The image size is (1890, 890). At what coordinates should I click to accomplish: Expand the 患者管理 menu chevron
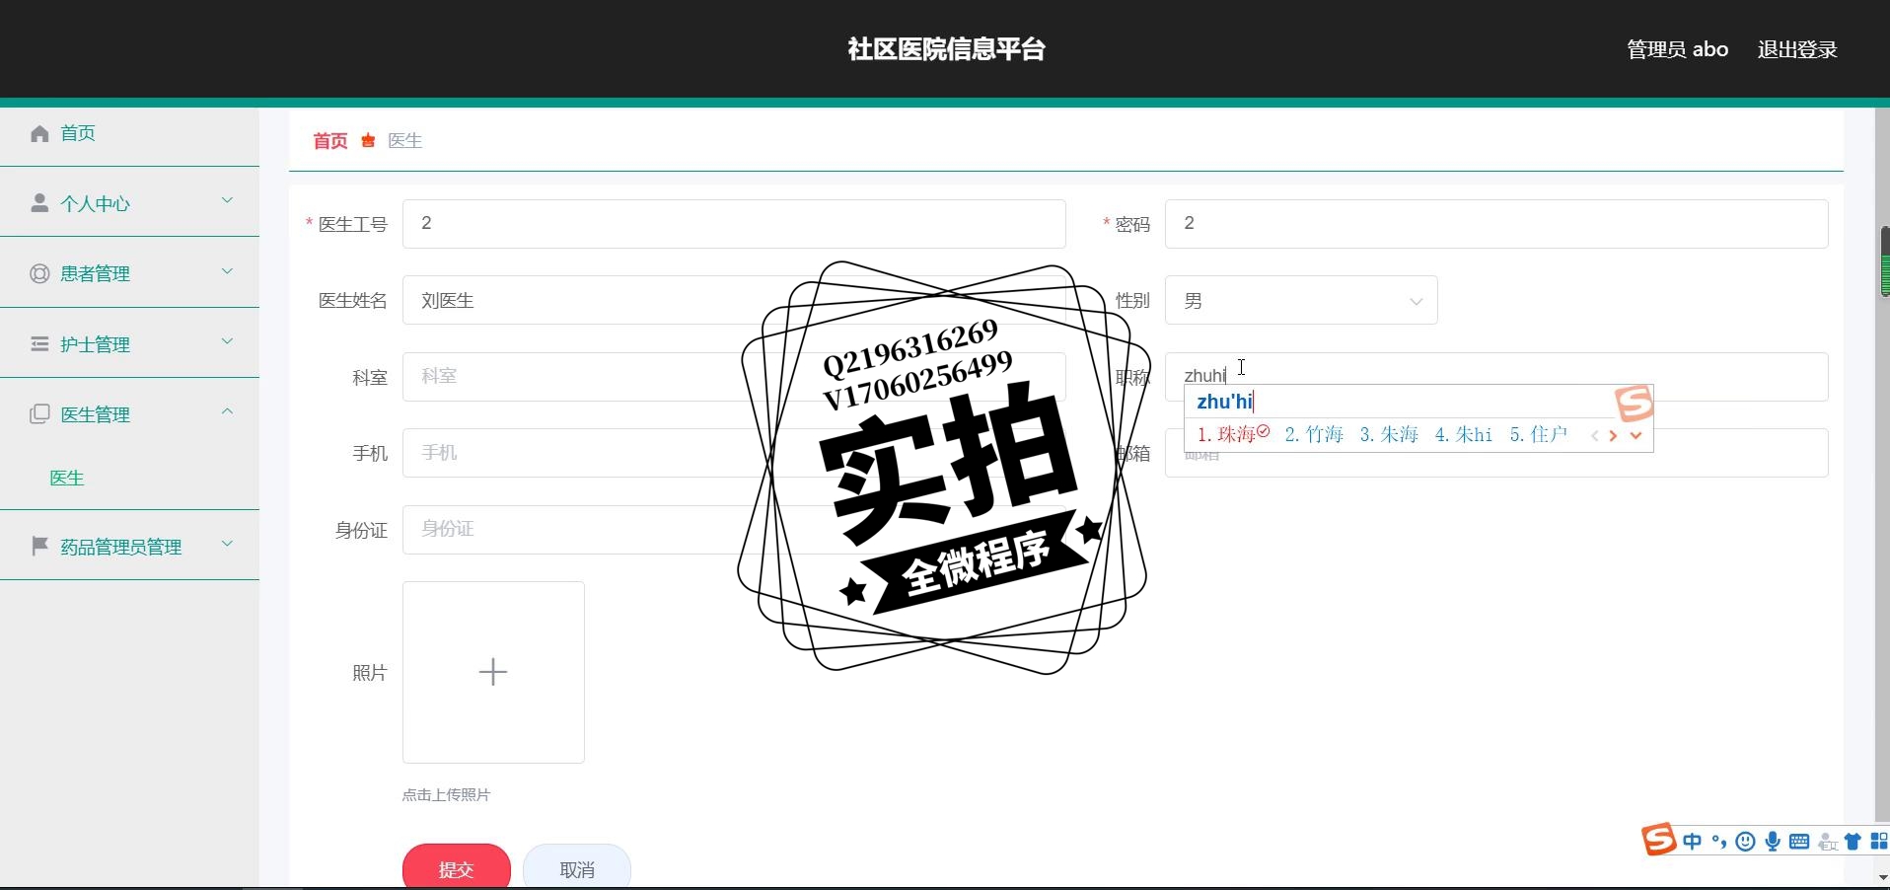tap(227, 271)
